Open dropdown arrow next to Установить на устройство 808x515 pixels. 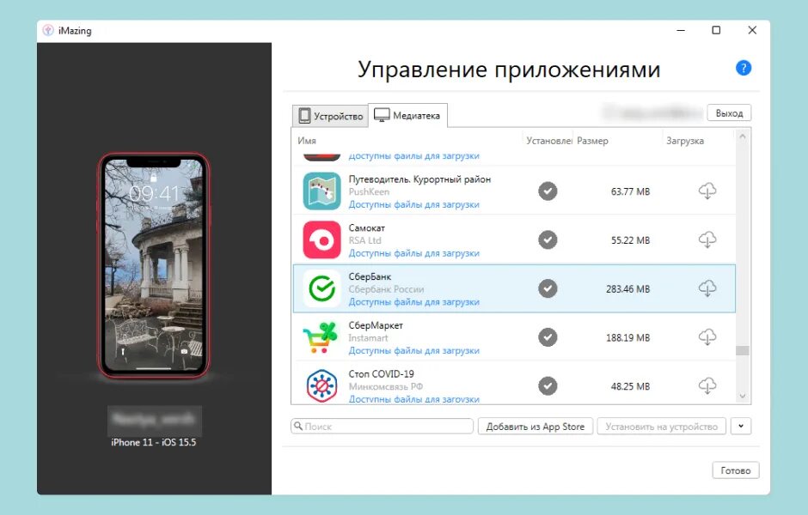pos(741,426)
